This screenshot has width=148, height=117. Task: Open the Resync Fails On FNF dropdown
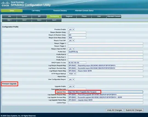click(x=71, y=49)
